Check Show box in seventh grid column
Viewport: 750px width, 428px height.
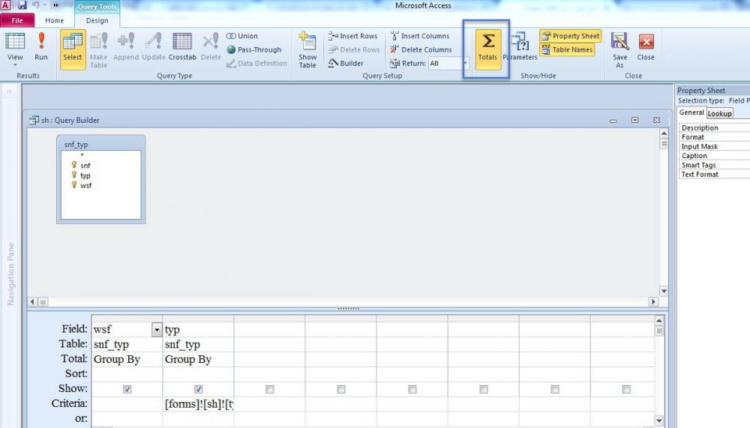click(555, 389)
